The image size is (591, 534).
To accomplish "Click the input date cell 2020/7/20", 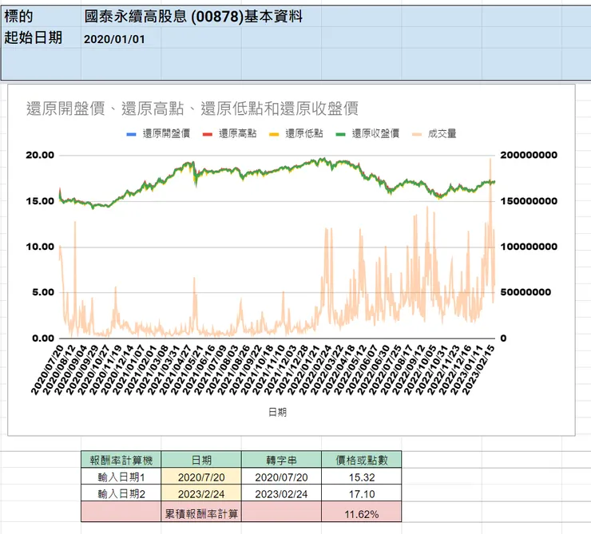I will pos(201,477).
